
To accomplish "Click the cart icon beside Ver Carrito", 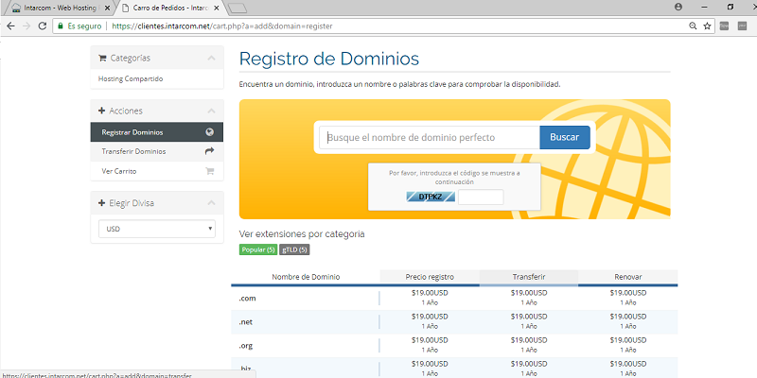I will [x=209, y=171].
